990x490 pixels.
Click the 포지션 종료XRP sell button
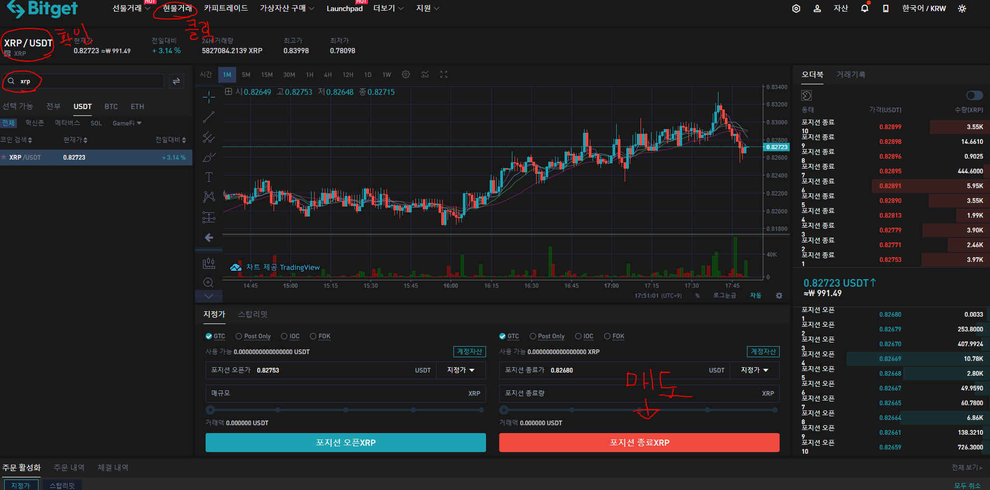point(639,443)
